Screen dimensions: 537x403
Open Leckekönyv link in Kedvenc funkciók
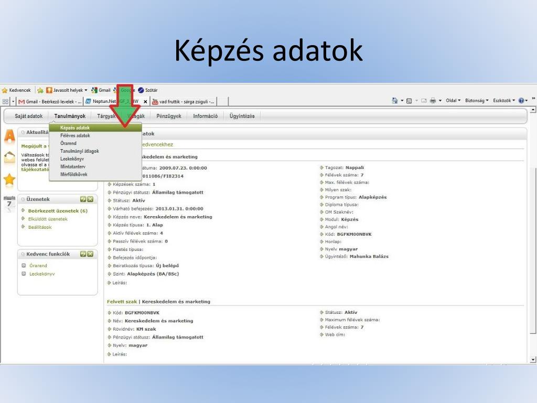click(42, 274)
